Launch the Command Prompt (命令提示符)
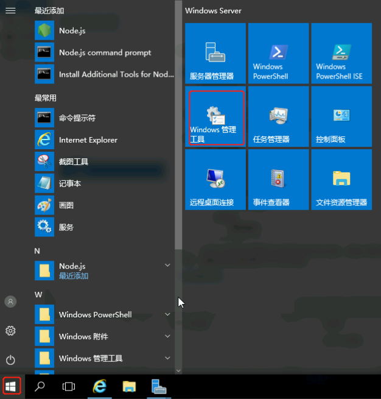The height and width of the screenshot is (399, 381). coord(104,118)
